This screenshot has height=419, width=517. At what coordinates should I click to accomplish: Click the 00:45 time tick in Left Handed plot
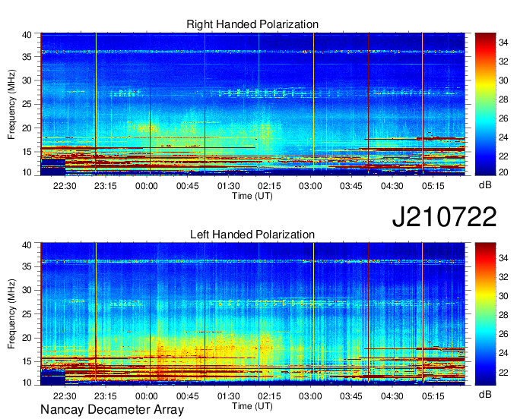187,396
